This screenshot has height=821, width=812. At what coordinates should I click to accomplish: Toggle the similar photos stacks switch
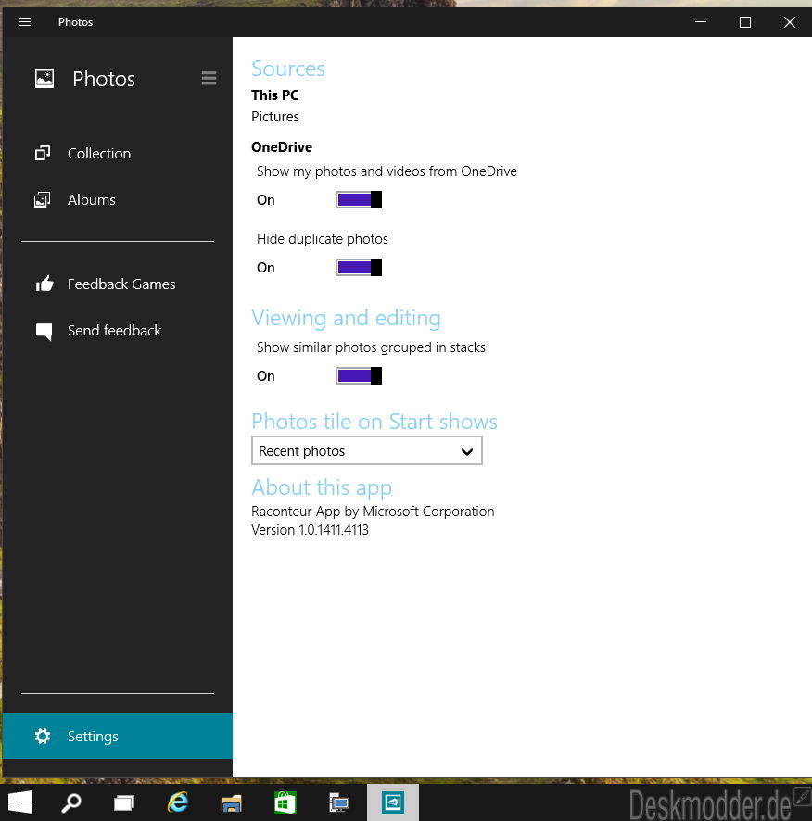pos(359,376)
